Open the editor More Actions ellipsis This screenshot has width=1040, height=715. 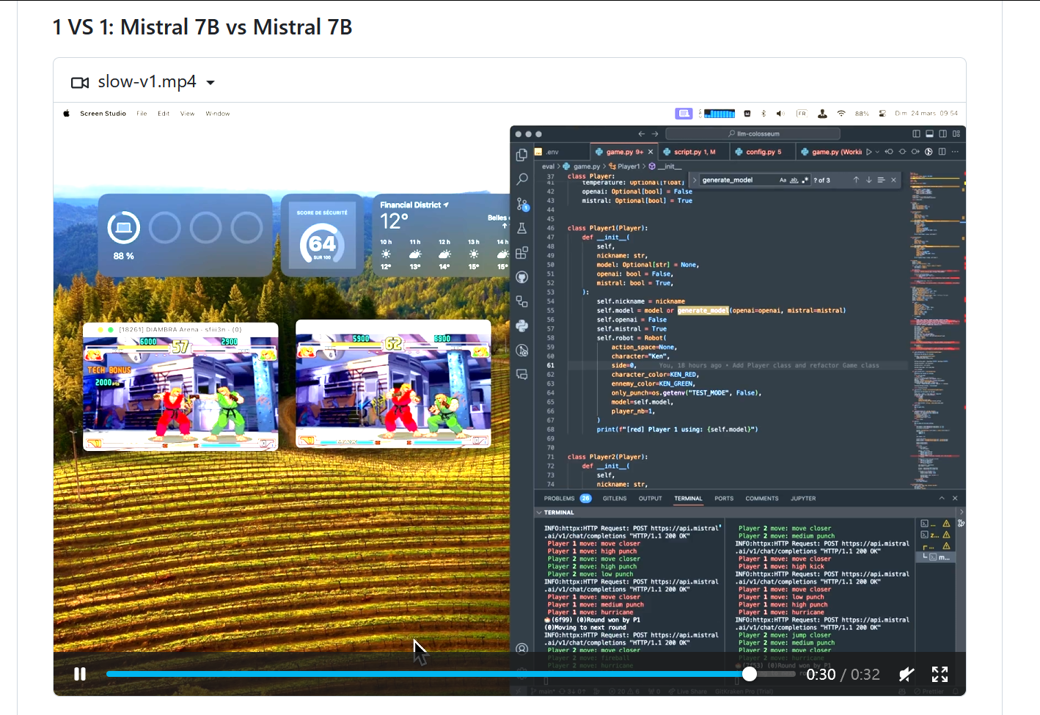955,152
